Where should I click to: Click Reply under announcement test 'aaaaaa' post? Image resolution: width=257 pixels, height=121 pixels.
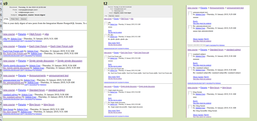pyautogui.click(x=195, y=21)
